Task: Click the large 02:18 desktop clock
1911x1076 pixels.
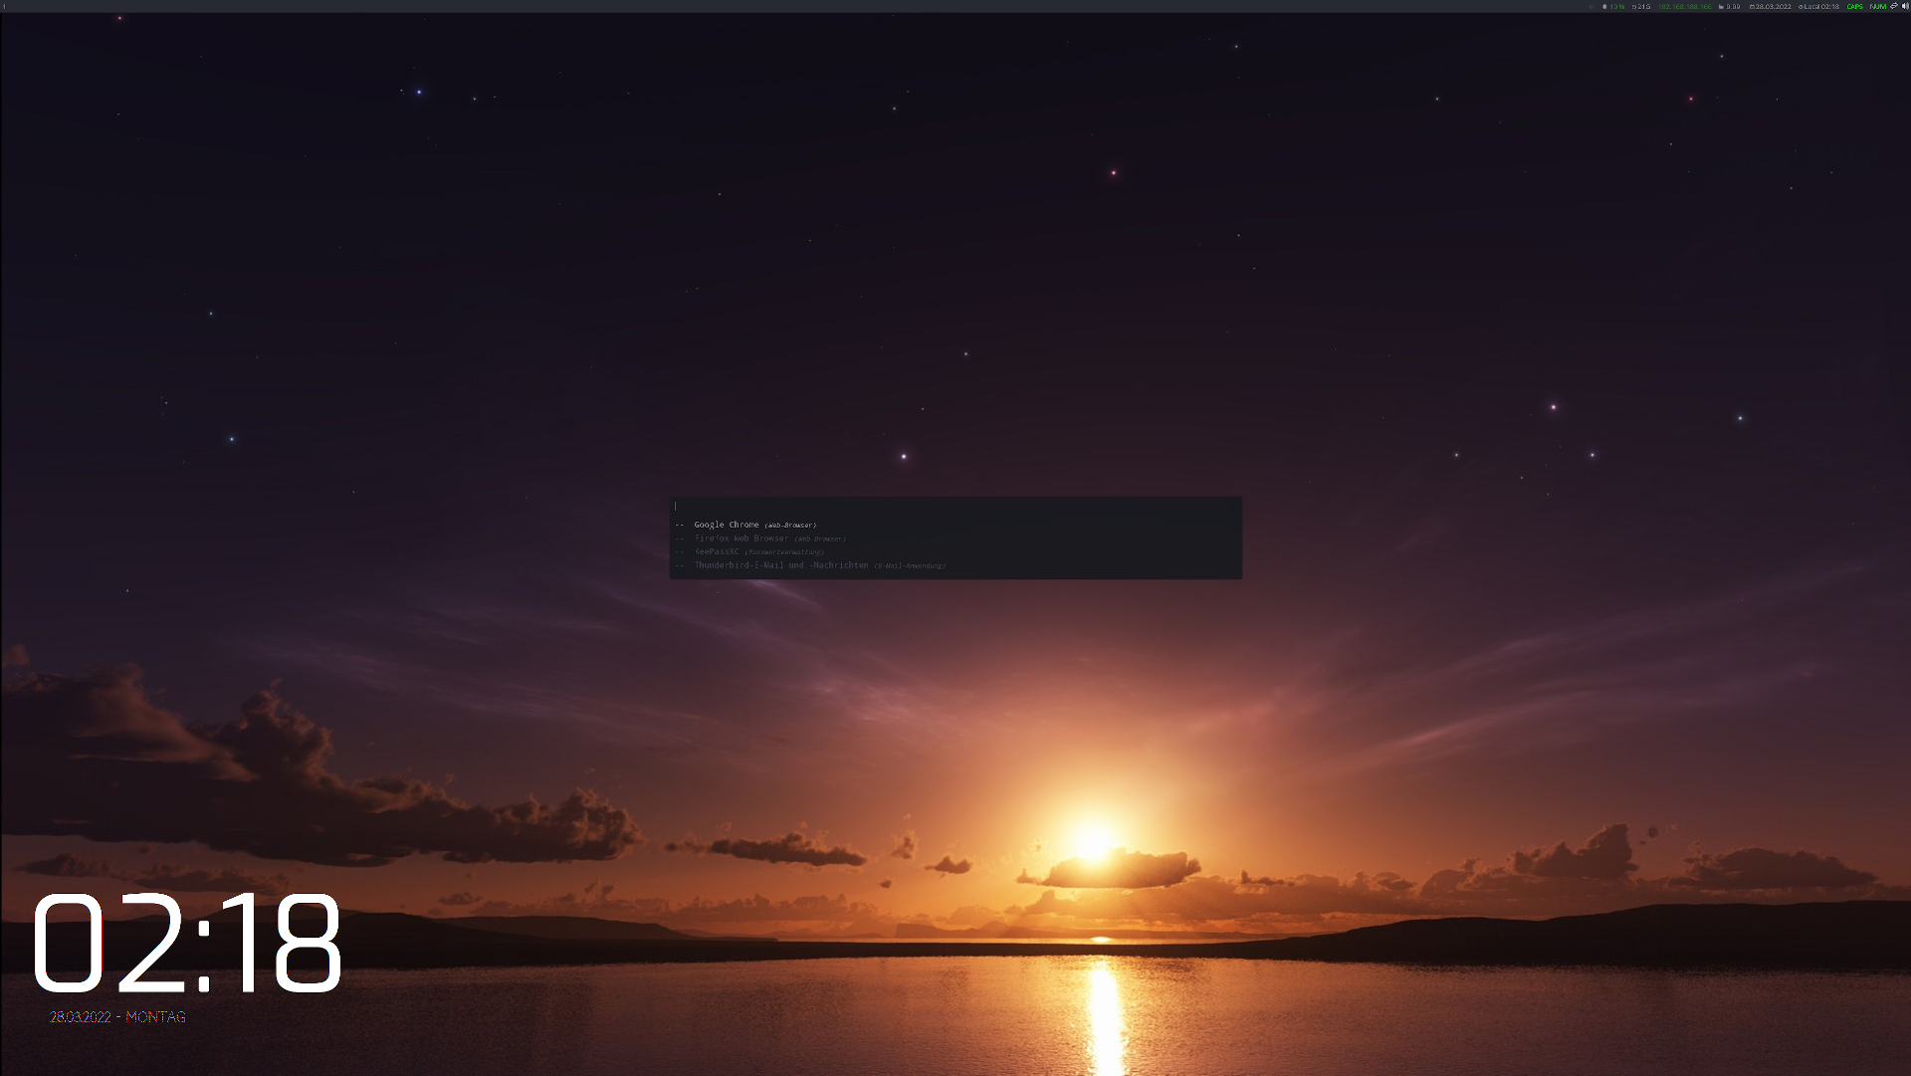Action: pos(187,944)
